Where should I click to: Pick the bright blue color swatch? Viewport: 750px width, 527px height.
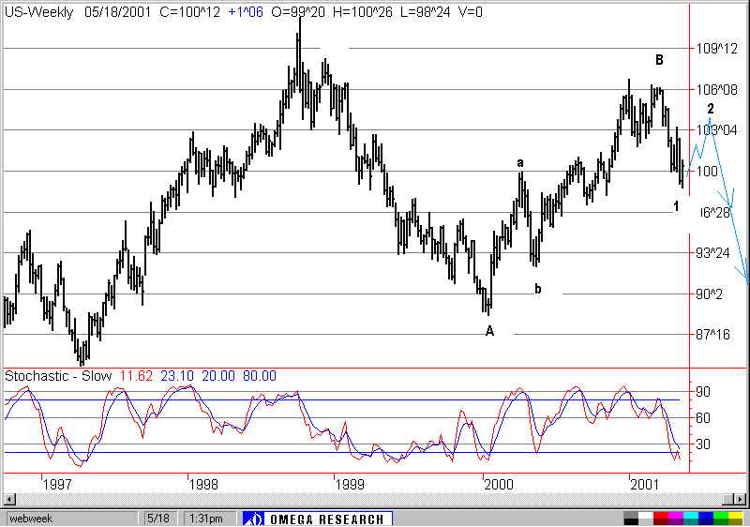point(706,515)
